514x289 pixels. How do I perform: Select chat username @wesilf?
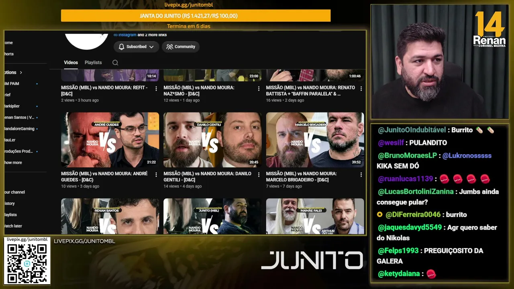click(x=392, y=143)
